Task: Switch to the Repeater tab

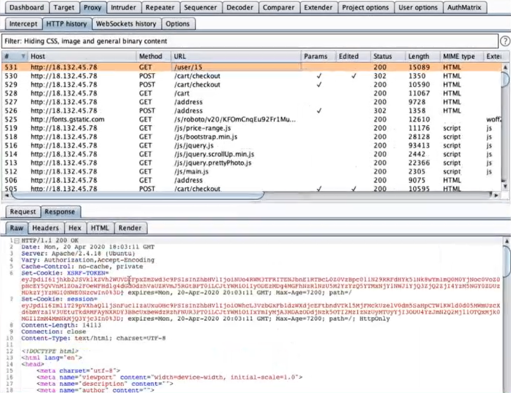Action: coord(160,8)
